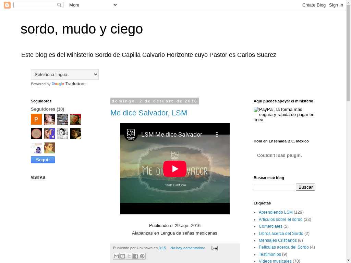This screenshot has height=263, width=351.
Task: Open YouTube video options menu (three dots)
Action: point(217,135)
